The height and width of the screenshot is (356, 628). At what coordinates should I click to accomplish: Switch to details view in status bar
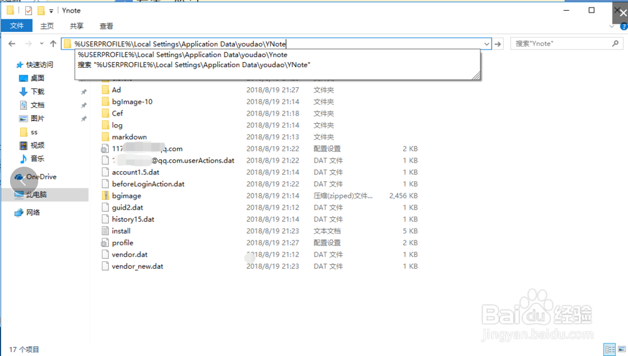coord(610,349)
